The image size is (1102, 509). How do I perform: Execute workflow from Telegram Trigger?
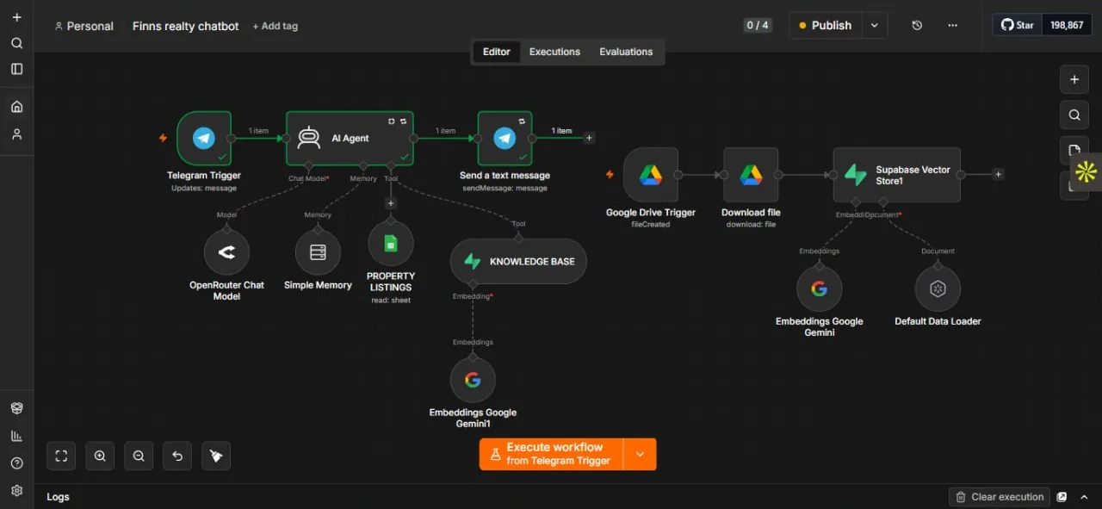(552, 454)
